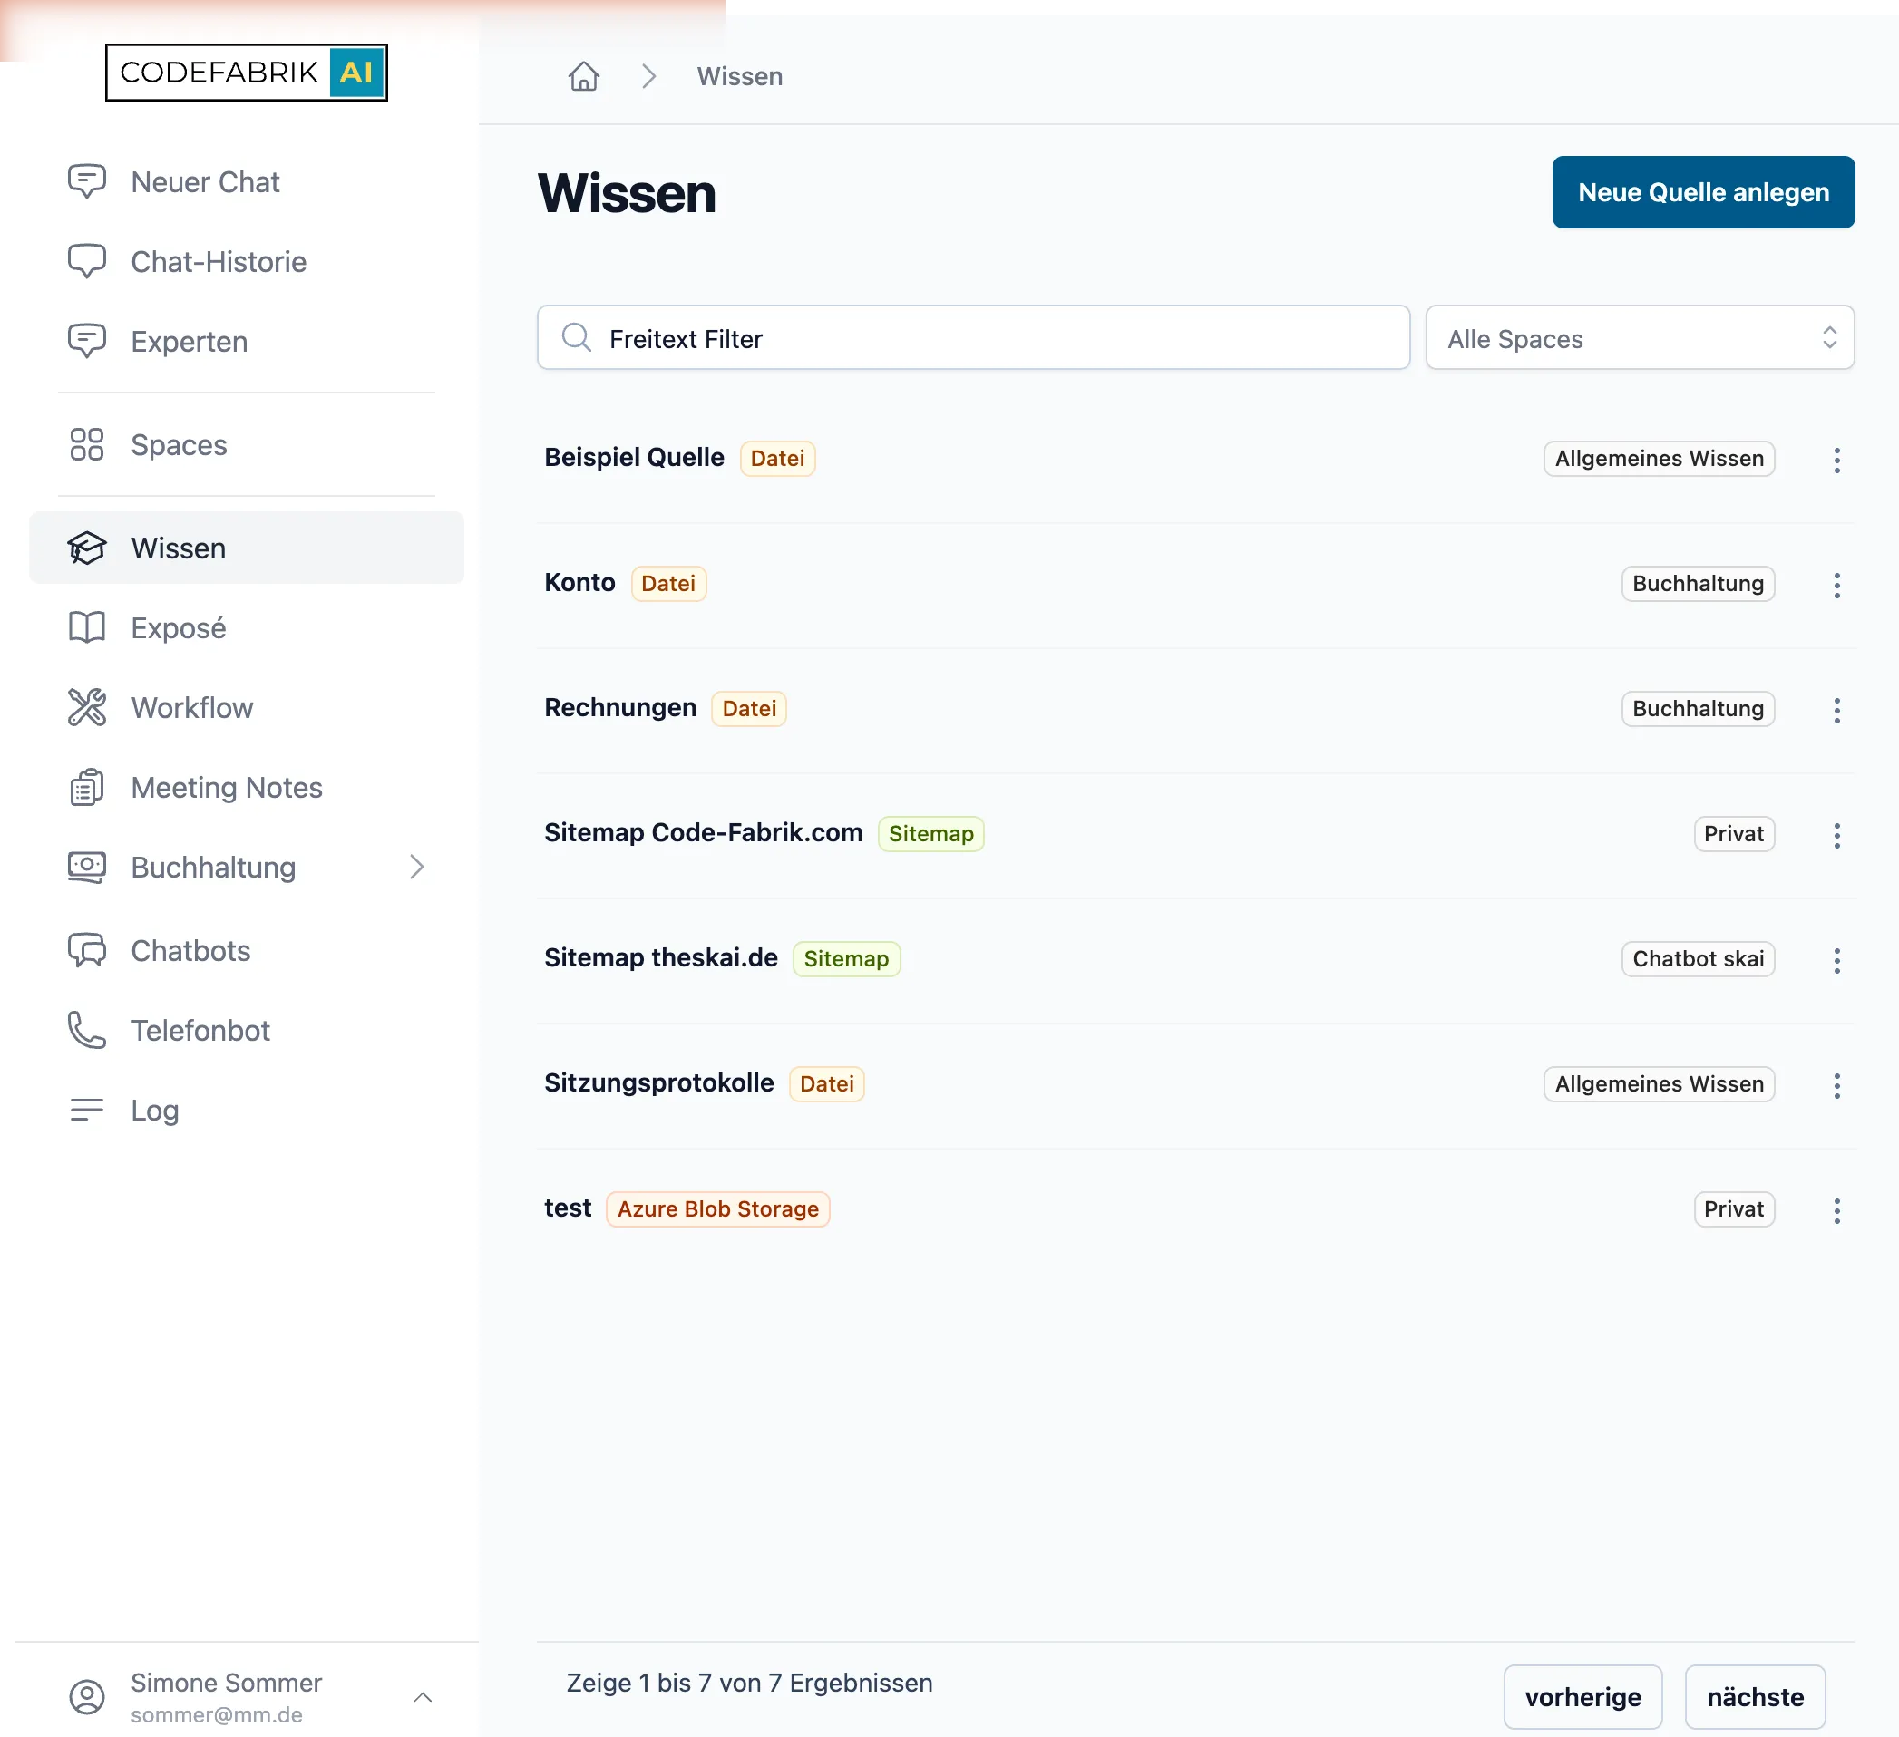The image size is (1899, 1737).
Task: Click Buchhaltung tag on Rechnungen row
Action: [1698, 709]
